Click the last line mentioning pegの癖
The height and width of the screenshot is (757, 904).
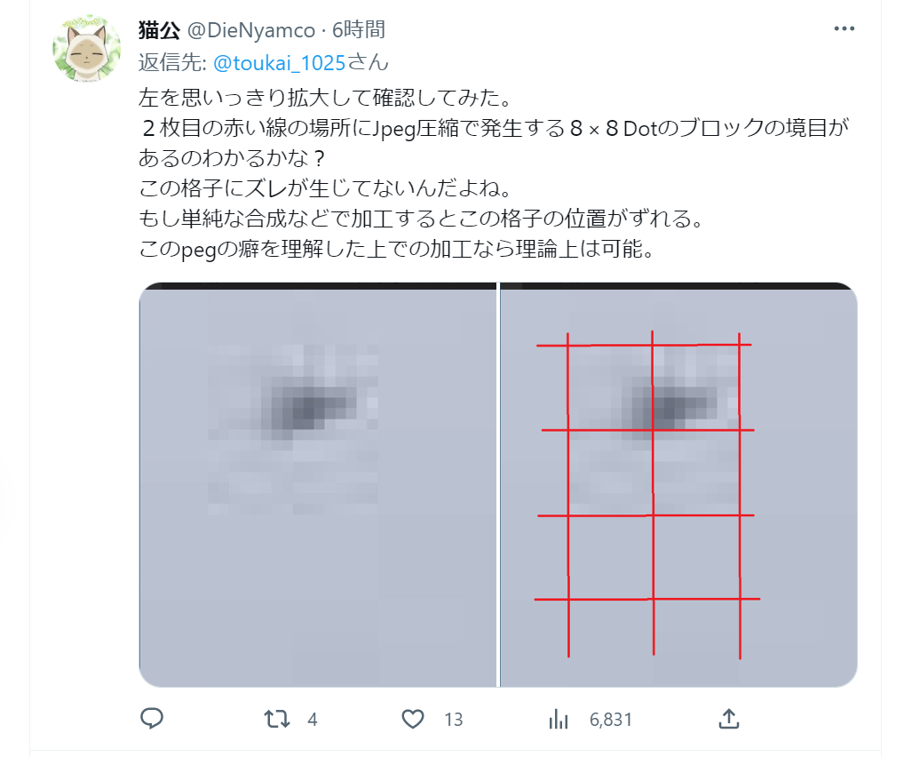coord(397,249)
